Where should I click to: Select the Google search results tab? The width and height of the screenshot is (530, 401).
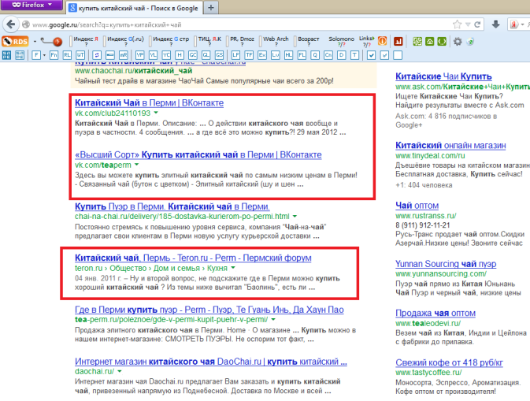coord(135,7)
